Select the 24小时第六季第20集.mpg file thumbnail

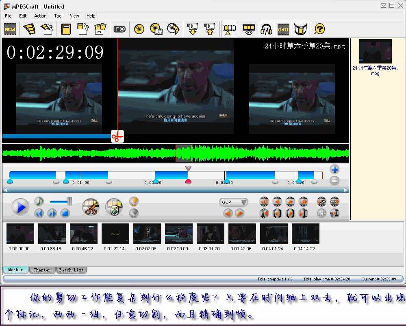pos(375,51)
